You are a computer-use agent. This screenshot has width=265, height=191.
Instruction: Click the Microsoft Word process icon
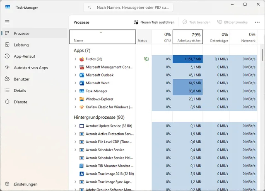[82, 83]
